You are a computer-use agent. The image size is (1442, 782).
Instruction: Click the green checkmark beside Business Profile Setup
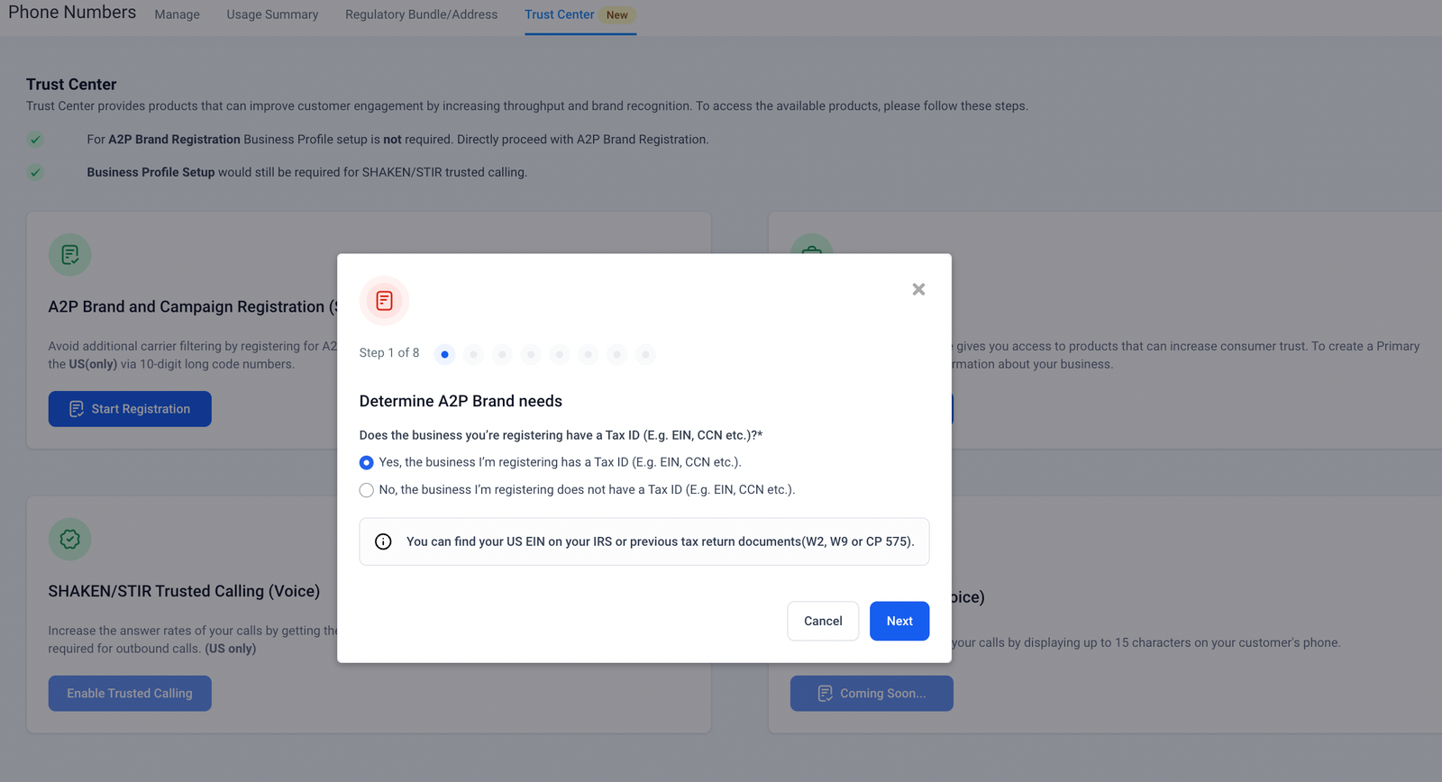(x=35, y=172)
